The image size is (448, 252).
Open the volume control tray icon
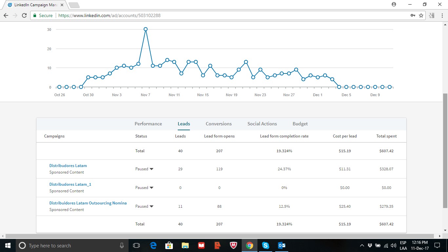tap(394, 245)
